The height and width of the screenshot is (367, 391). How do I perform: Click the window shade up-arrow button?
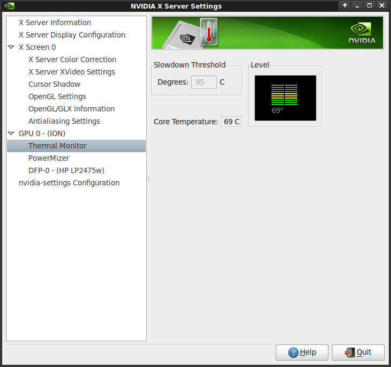coord(345,5)
